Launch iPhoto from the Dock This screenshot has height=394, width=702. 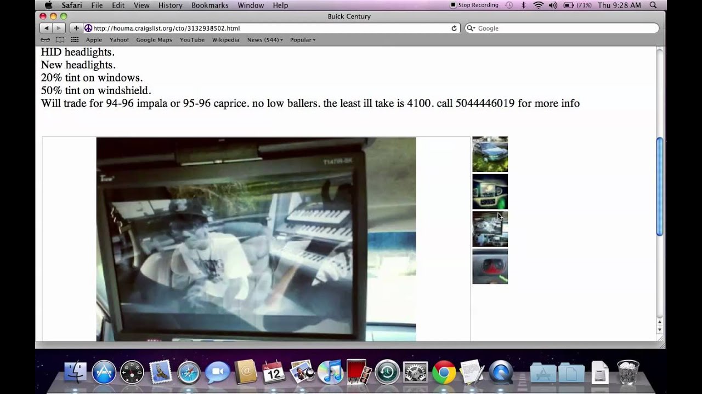click(x=302, y=372)
